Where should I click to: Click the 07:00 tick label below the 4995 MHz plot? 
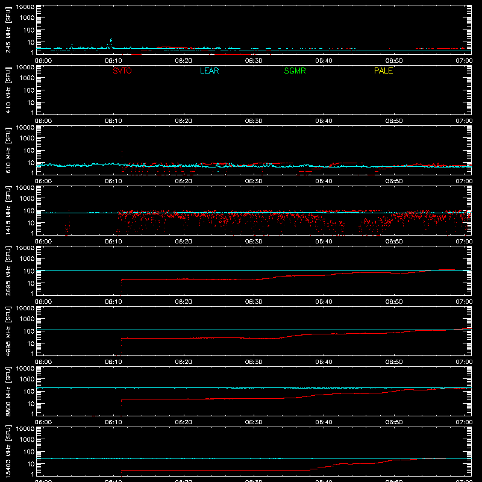click(464, 362)
